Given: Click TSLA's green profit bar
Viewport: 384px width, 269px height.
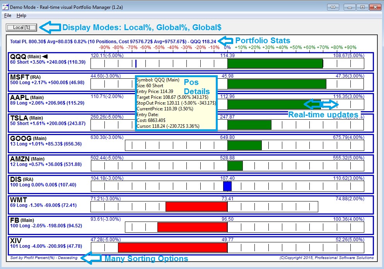Looking at the screenshot, I should point(249,125).
